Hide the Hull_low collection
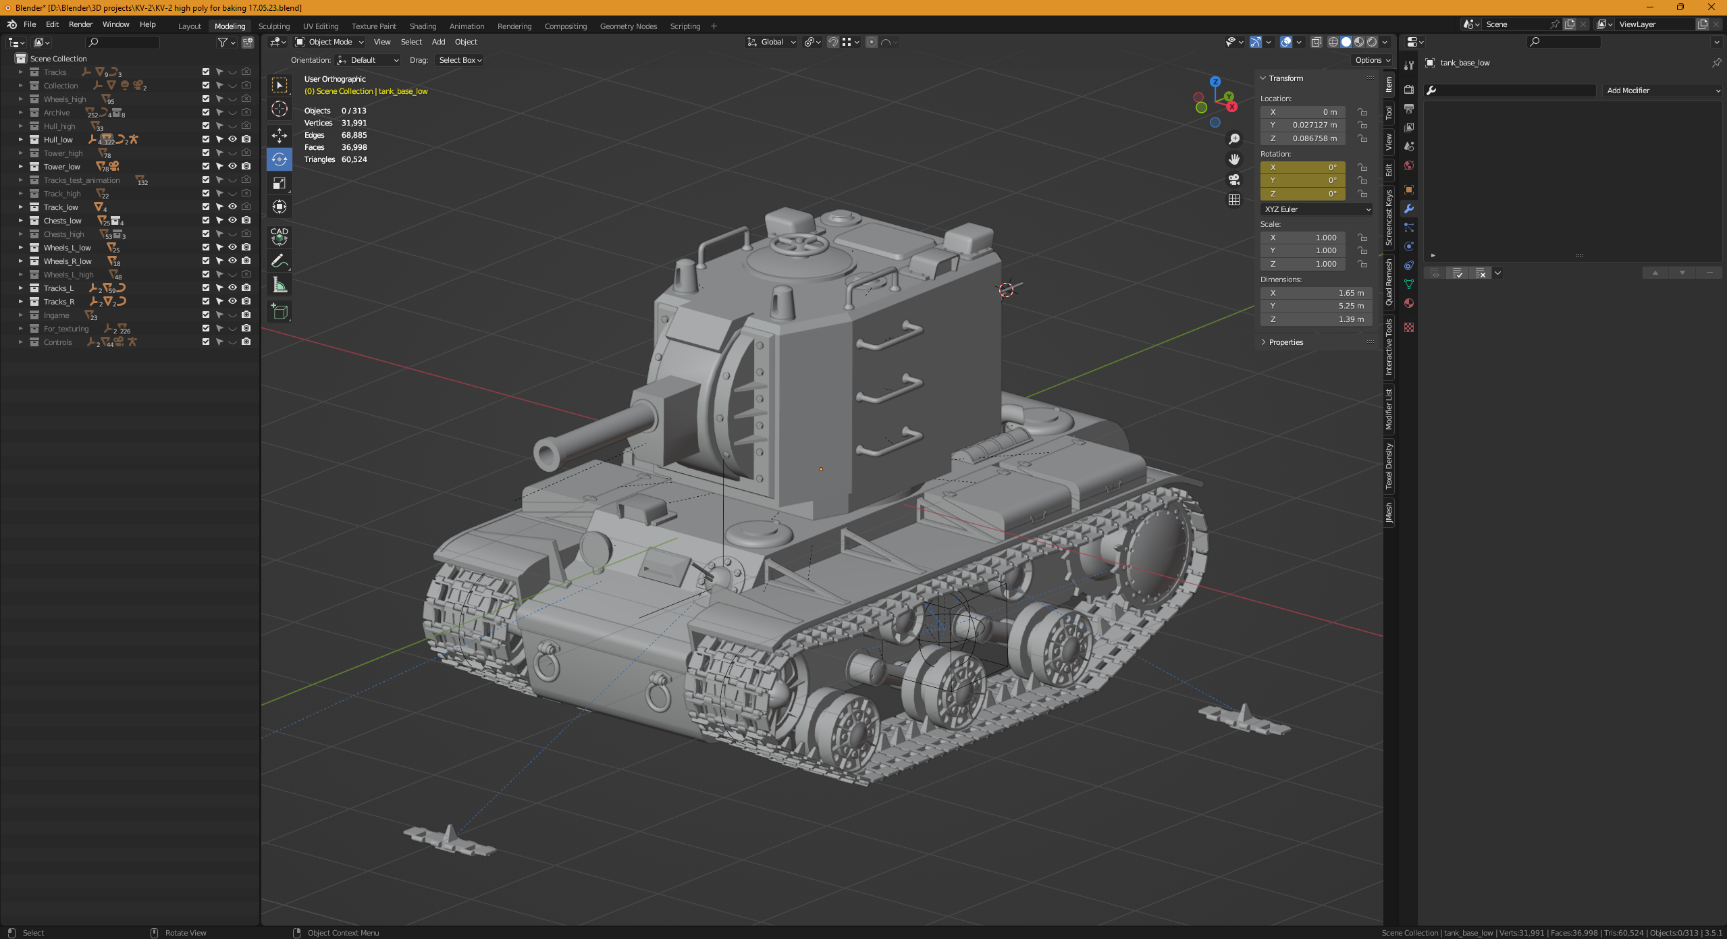 [x=232, y=139]
